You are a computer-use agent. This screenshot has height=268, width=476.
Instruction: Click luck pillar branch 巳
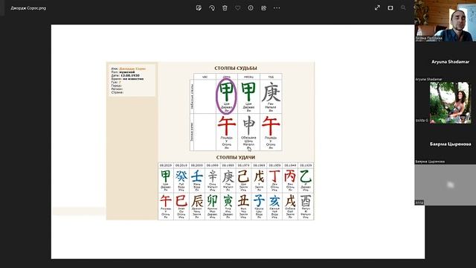pos(181,201)
